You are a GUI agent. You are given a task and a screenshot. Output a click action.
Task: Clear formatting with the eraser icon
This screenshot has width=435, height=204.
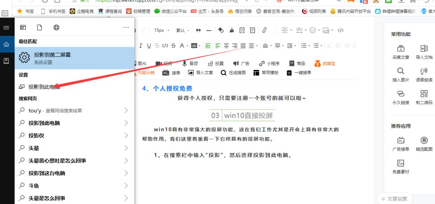221,30
